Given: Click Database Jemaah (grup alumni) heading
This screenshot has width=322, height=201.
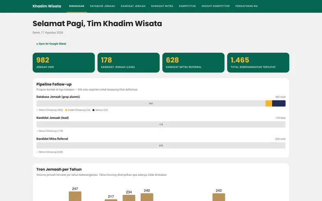Looking at the screenshot, I should pos(58,97).
